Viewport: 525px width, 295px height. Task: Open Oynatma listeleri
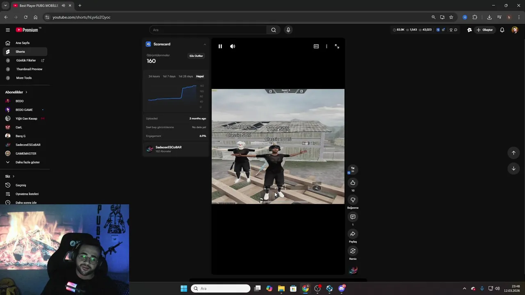pyautogui.click(x=25, y=194)
